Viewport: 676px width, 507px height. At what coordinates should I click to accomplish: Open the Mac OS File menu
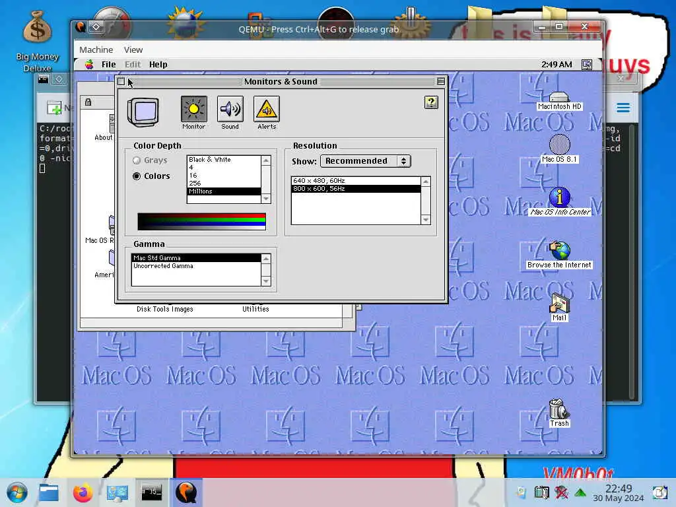coord(109,64)
